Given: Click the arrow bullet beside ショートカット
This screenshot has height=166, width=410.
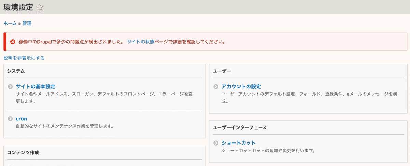Looking at the screenshot, I should [x=216, y=143].
